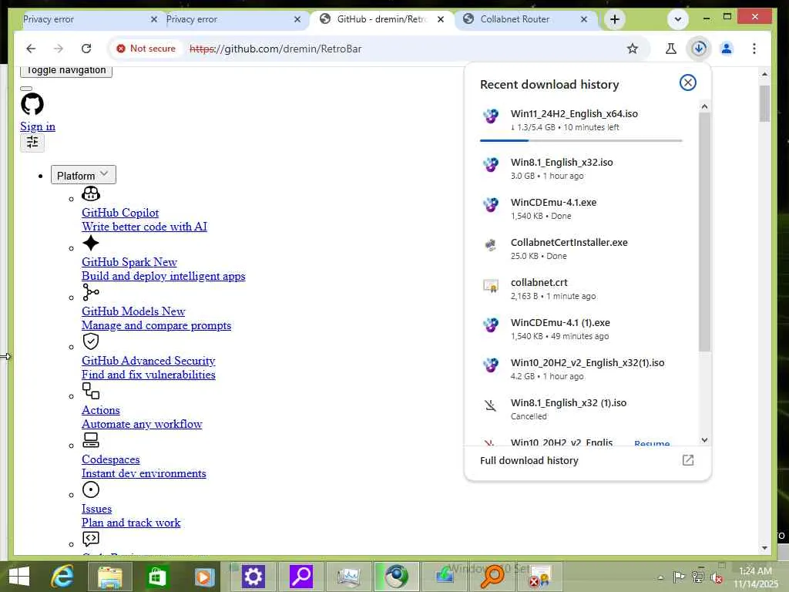Click the Issues circle-dot icon

pyautogui.click(x=91, y=489)
